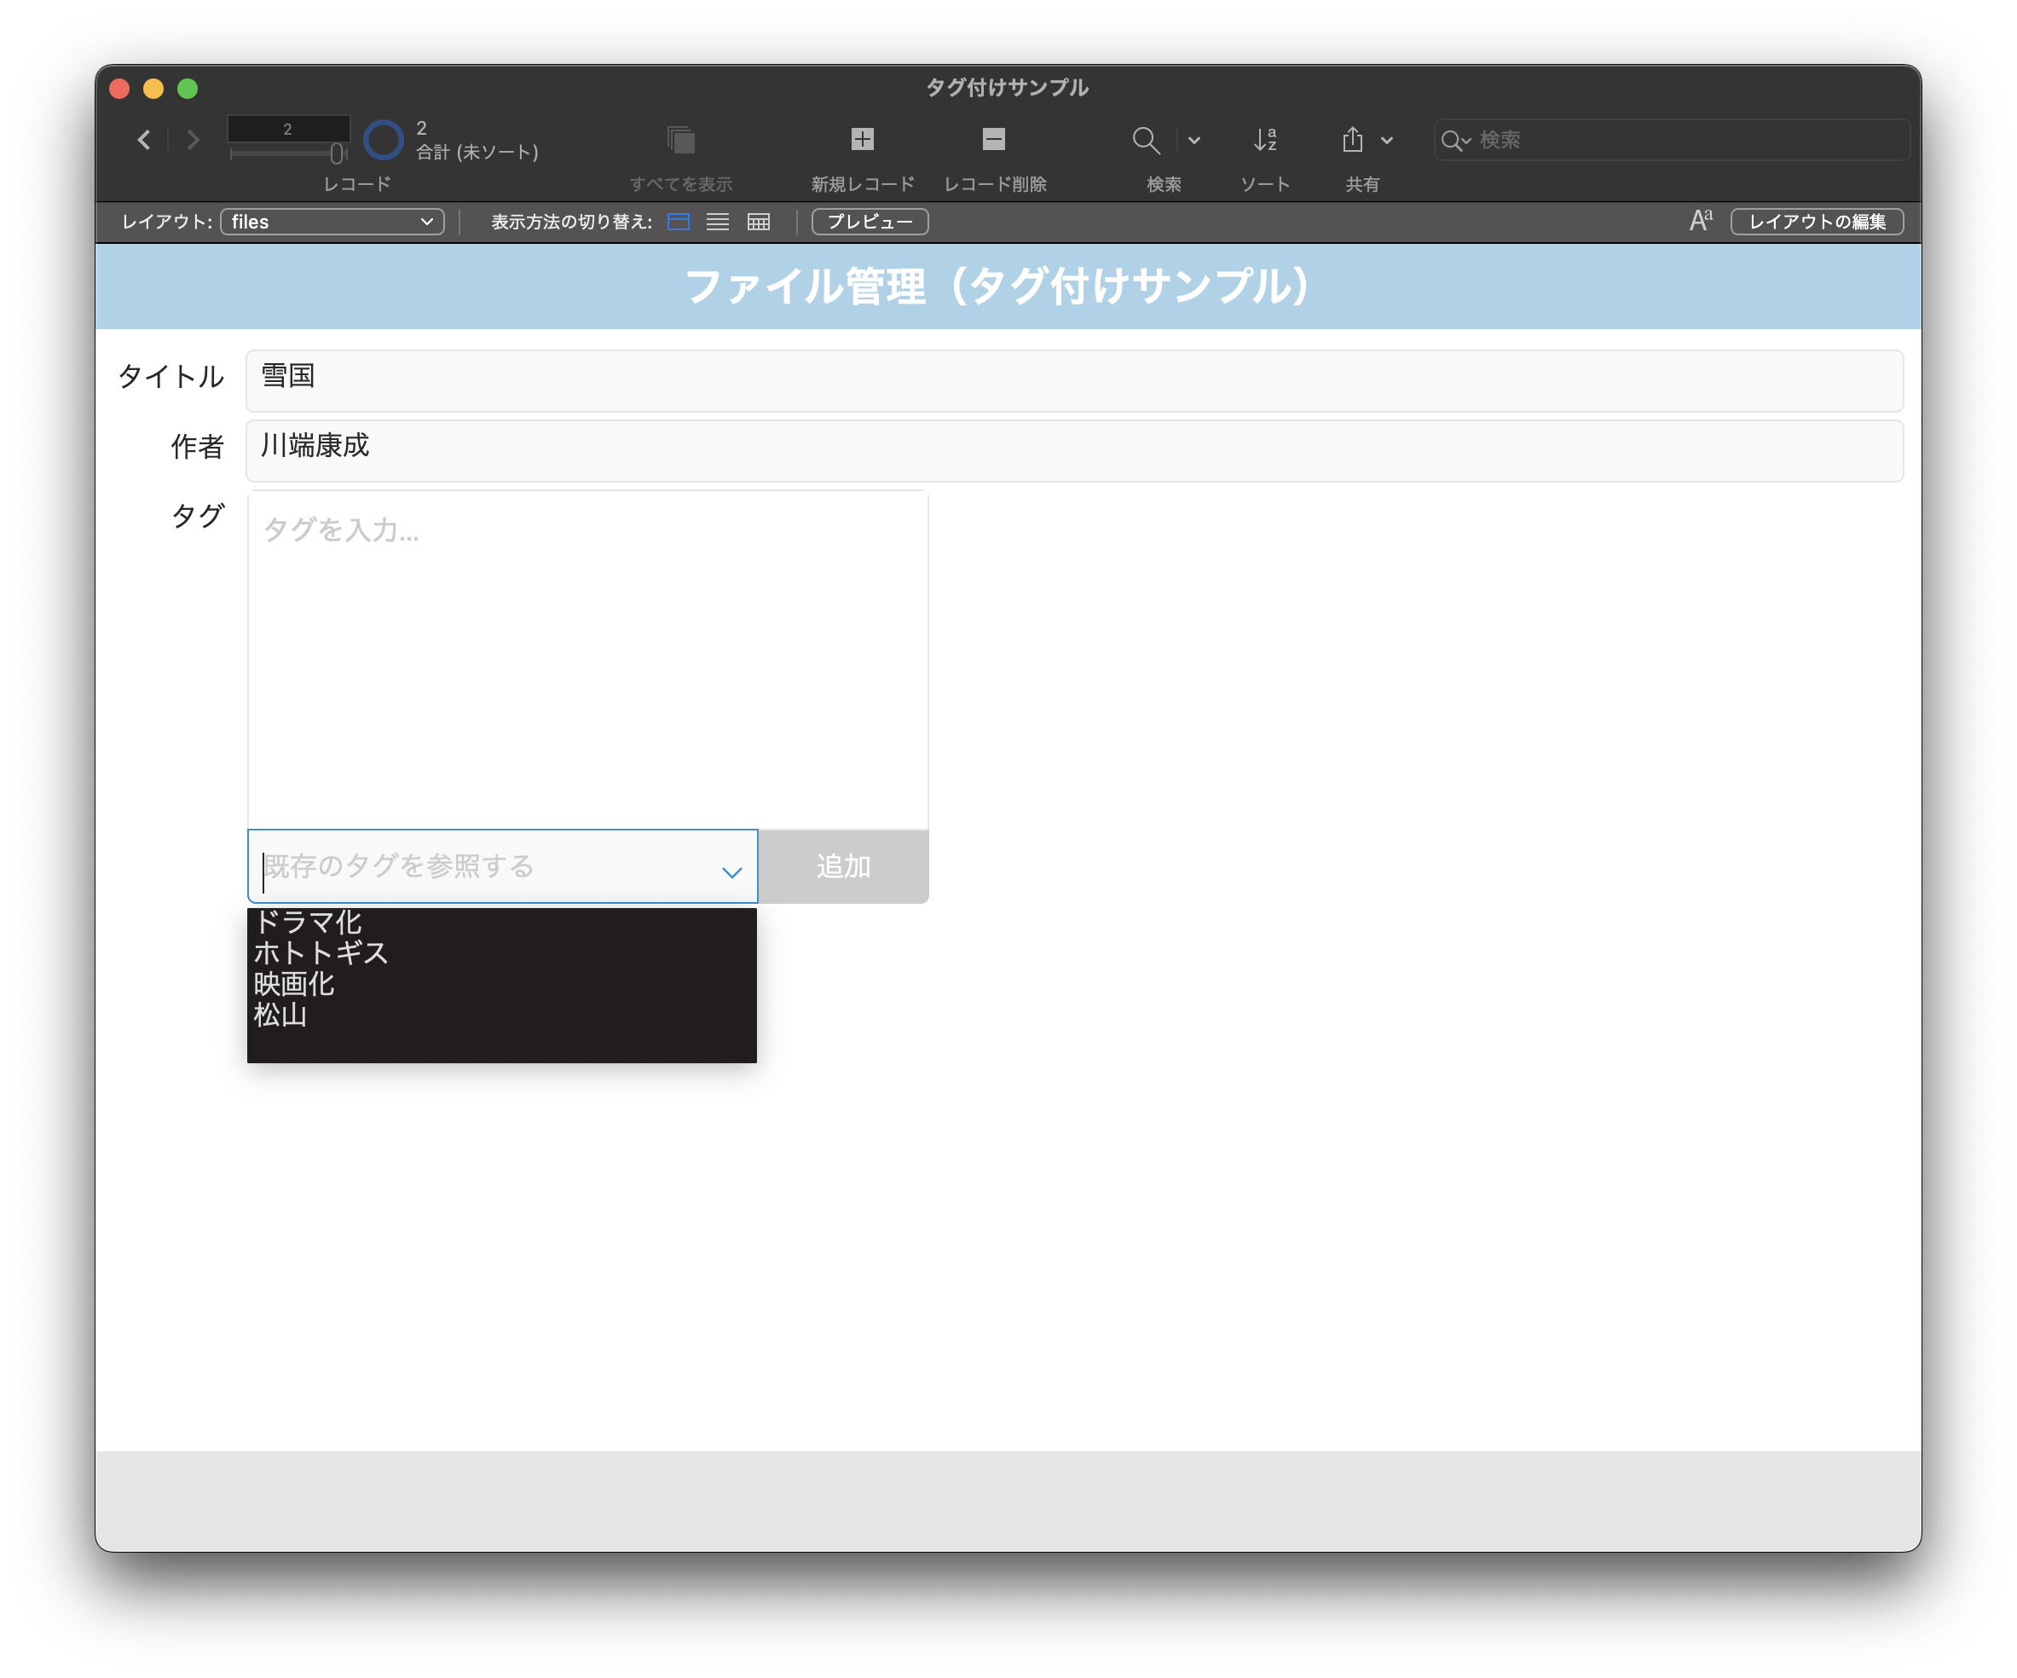Switch to Form view icon
The width and height of the screenshot is (2017, 1678).
pyautogui.click(x=678, y=222)
